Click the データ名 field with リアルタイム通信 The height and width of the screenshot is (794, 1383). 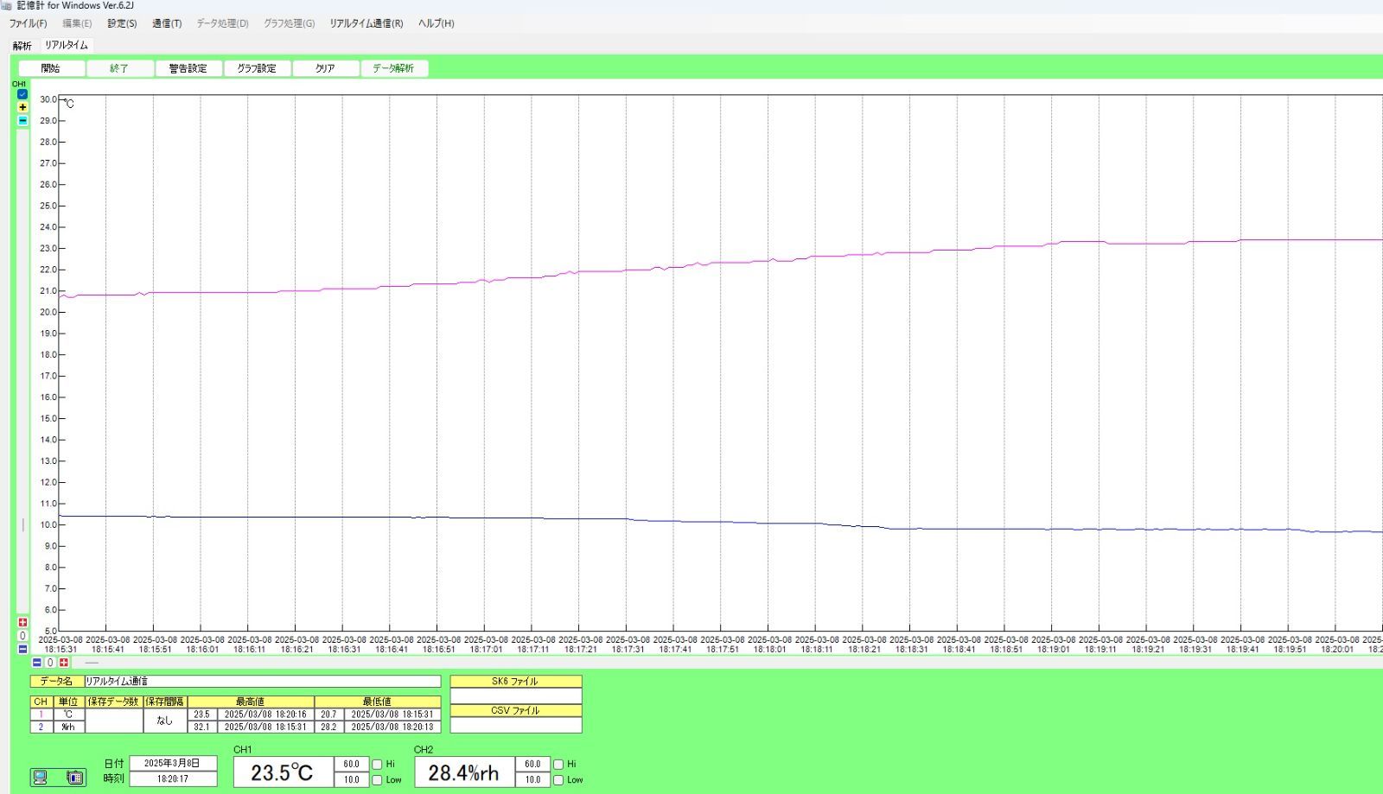pyautogui.click(x=262, y=682)
